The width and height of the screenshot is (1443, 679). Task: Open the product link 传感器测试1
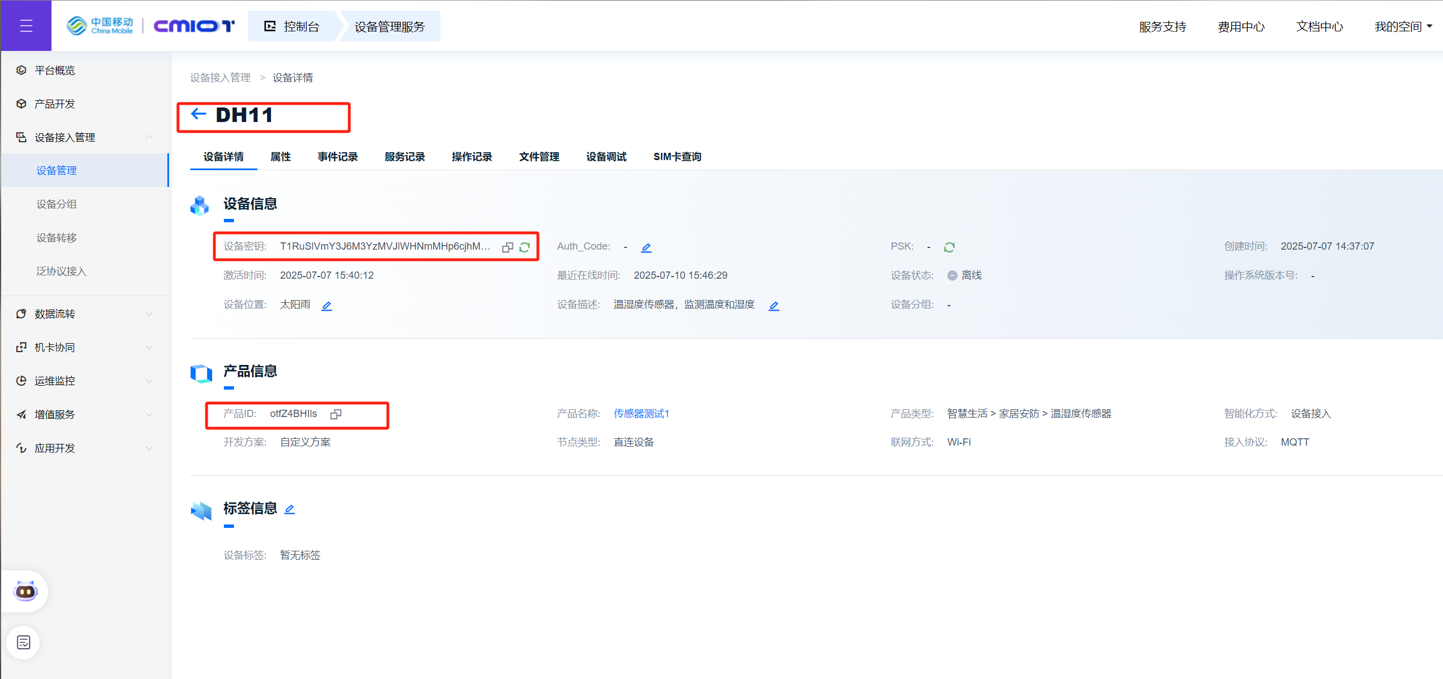point(641,414)
